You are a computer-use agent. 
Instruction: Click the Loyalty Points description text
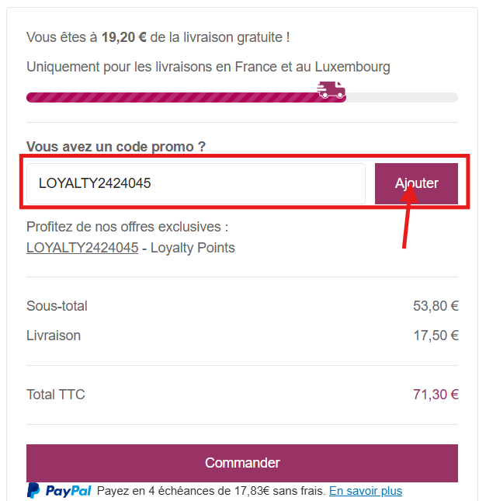[x=193, y=248]
